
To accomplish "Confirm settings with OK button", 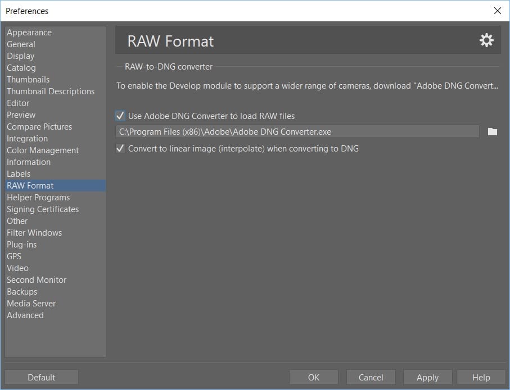I will click(314, 377).
